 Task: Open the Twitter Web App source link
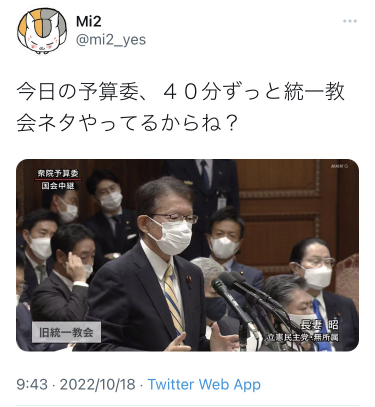pos(204,384)
